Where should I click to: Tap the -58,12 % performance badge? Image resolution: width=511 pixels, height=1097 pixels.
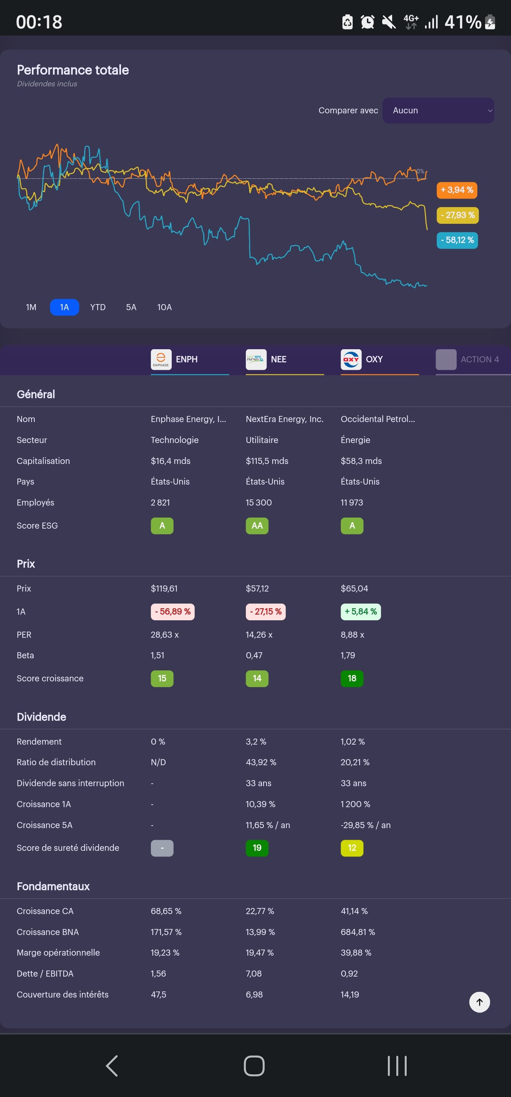click(x=457, y=240)
